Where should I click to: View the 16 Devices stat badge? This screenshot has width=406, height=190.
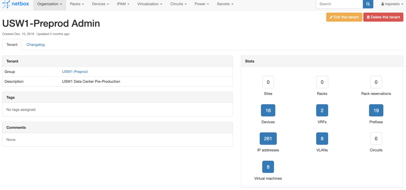point(268,111)
